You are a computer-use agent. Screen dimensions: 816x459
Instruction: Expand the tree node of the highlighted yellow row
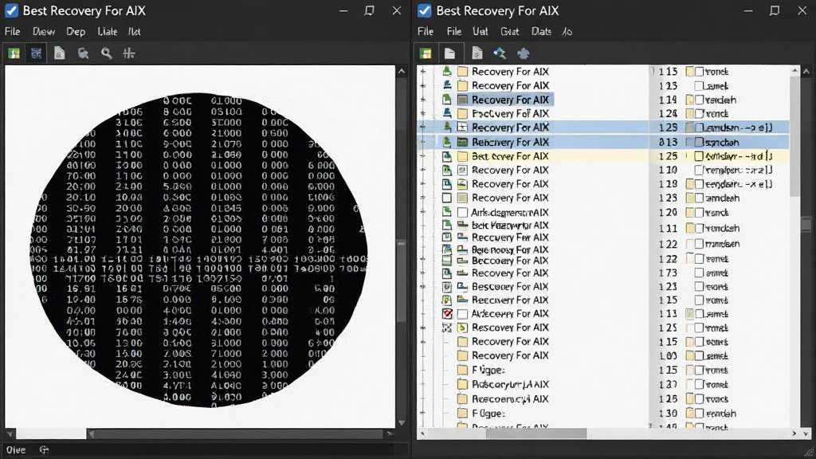click(x=423, y=155)
